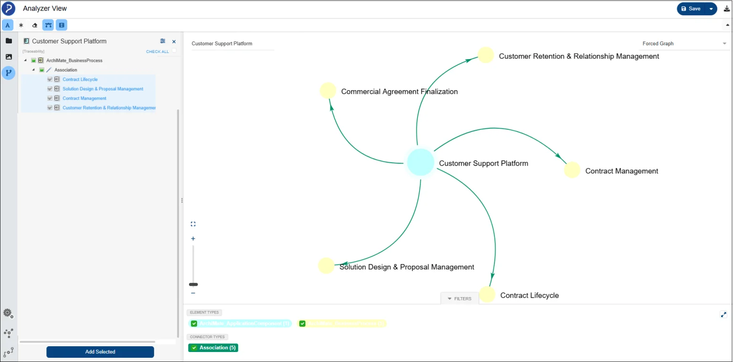Click the asterisk toolbar icon
Image resolution: width=733 pixels, height=362 pixels.
pos(21,25)
